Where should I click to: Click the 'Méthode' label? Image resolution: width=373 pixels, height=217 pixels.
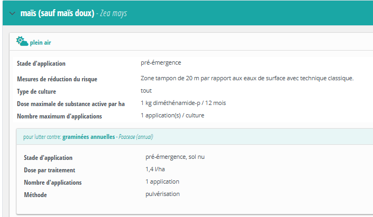[36, 195]
